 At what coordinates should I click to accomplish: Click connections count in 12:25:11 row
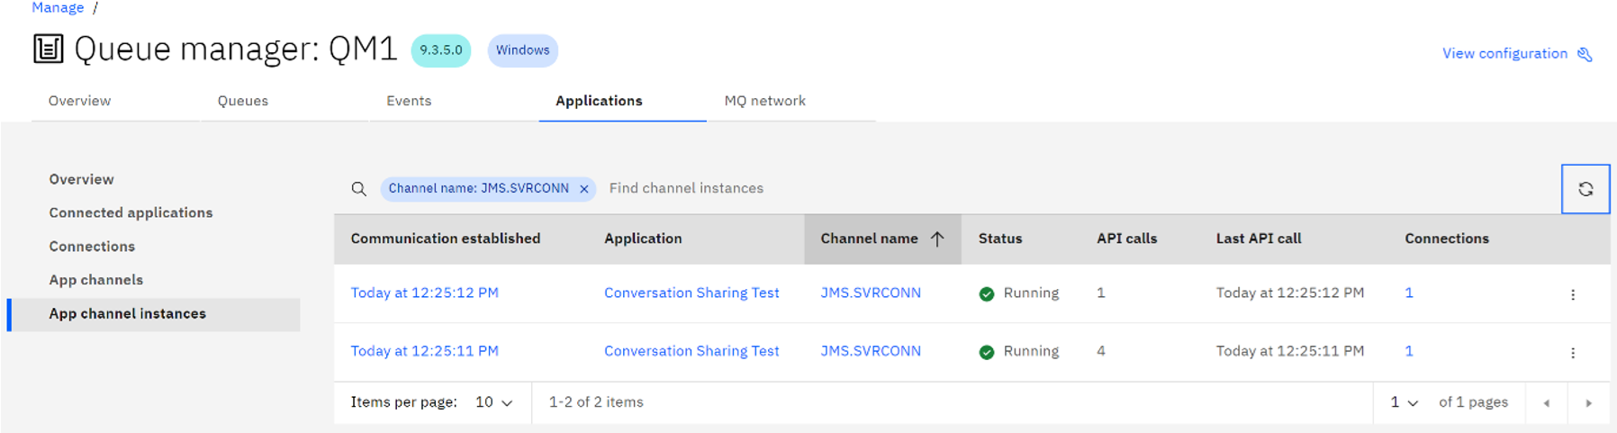tap(1409, 351)
